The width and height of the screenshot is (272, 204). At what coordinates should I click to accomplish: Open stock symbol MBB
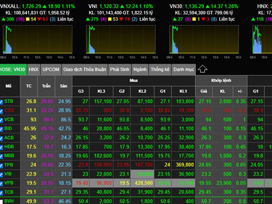click(x=9, y=155)
